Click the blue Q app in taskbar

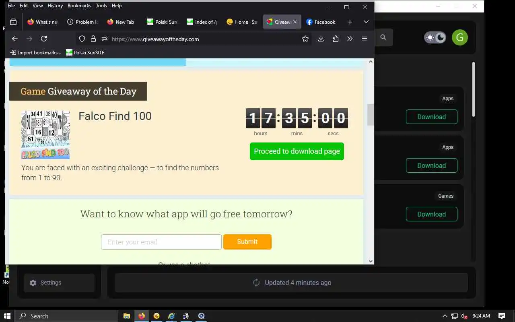pyautogui.click(x=201, y=316)
